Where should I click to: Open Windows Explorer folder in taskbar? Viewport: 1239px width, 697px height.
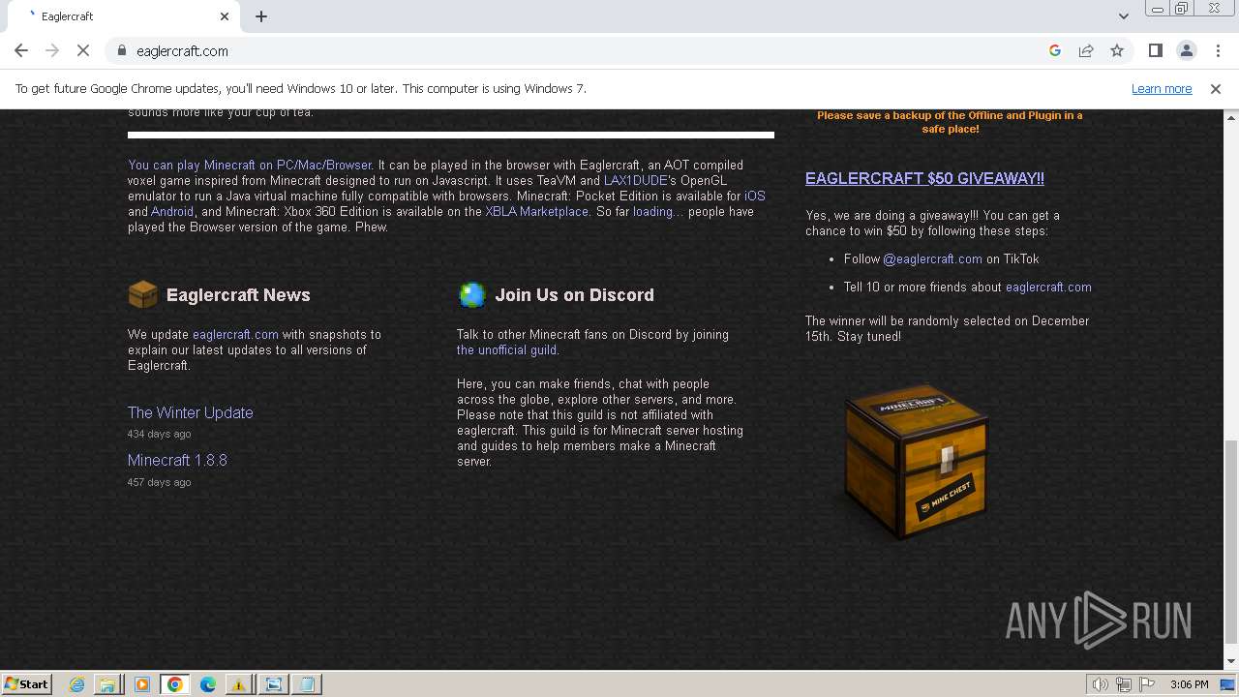[107, 684]
